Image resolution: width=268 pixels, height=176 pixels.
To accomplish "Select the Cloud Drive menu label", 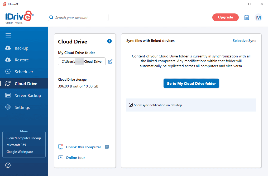I will pyautogui.click(x=26, y=84).
